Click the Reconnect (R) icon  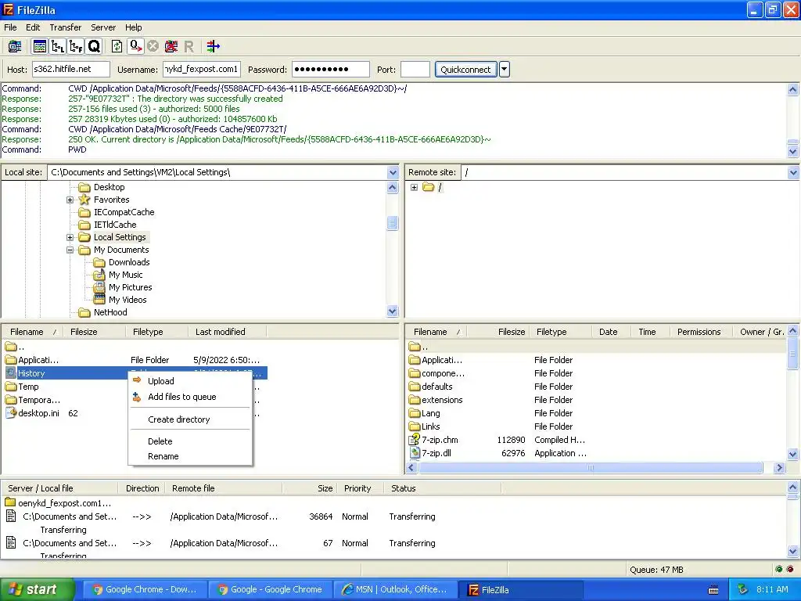click(x=189, y=46)
